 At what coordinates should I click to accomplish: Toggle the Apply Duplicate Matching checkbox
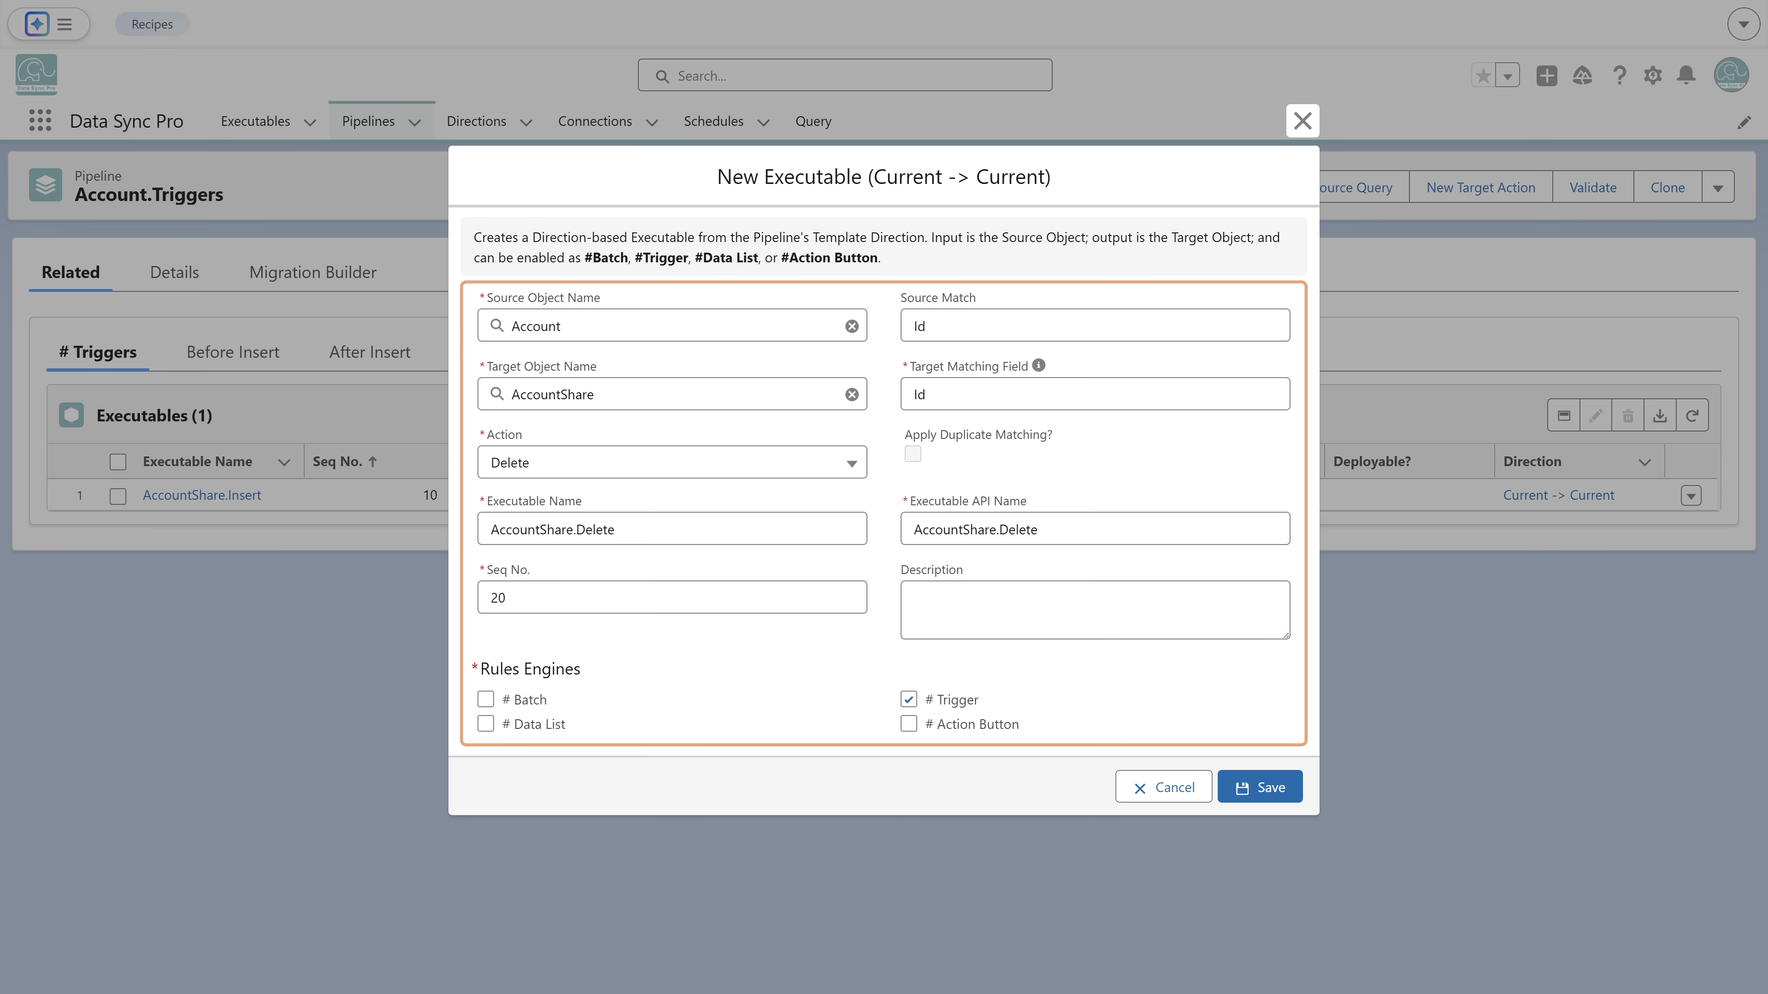[x=913, y=454]
